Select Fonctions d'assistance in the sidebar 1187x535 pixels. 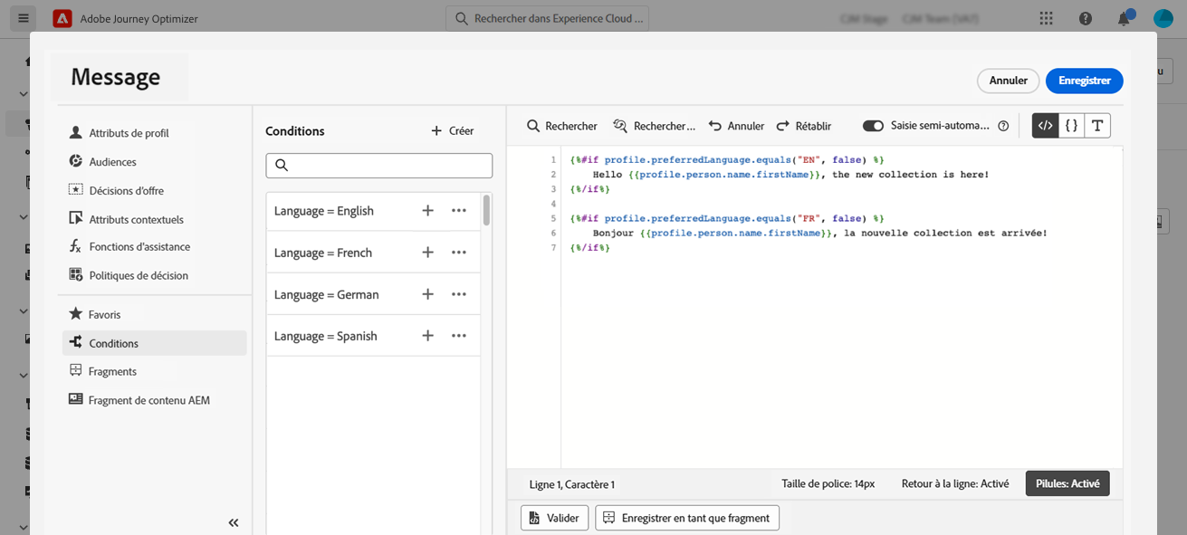point(139,246)
